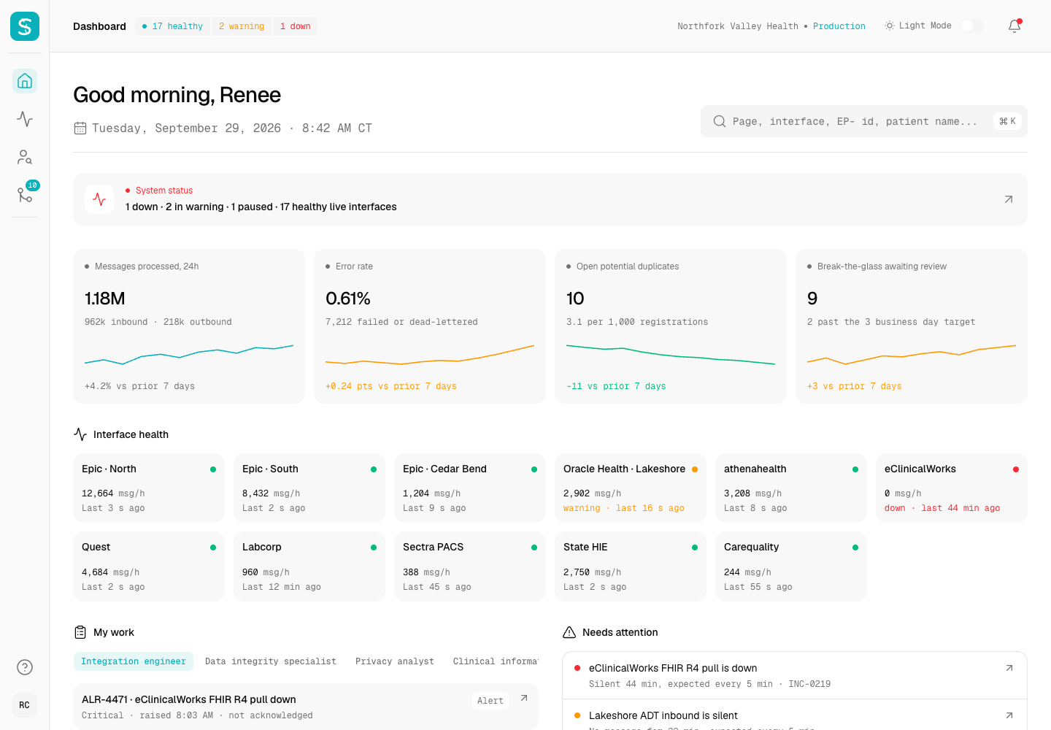Viewport: 1051px width, 730px height.
Task: Open the merge icon with 10 badge
Action: click(25, 195)
